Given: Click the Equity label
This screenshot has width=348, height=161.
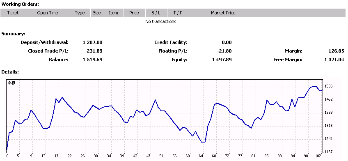Looking at the screenshot, I should pyautogui.click(x=179, y=60).
